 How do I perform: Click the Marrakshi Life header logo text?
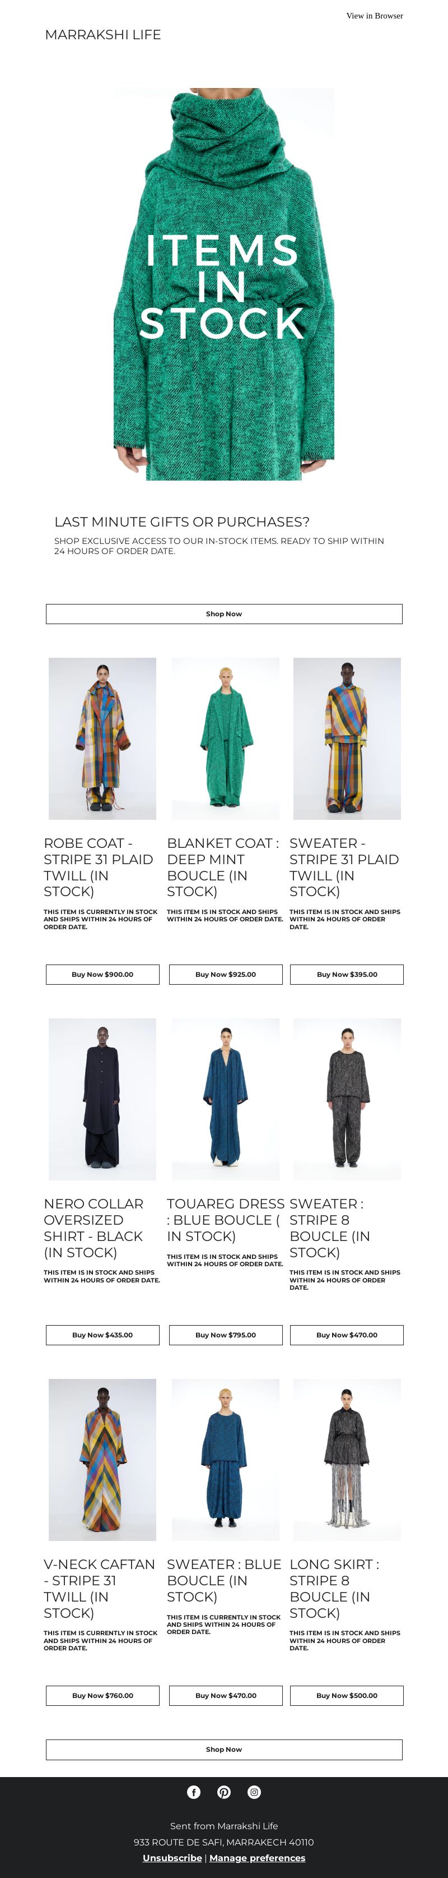[102, 34]
